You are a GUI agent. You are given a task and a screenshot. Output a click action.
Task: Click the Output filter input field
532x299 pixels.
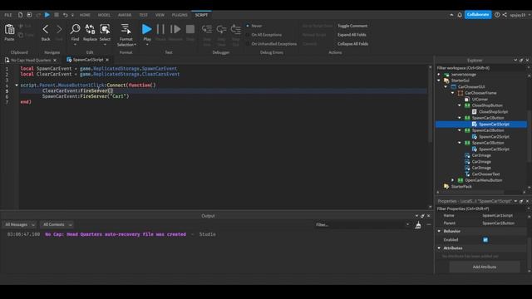point(362,225)
